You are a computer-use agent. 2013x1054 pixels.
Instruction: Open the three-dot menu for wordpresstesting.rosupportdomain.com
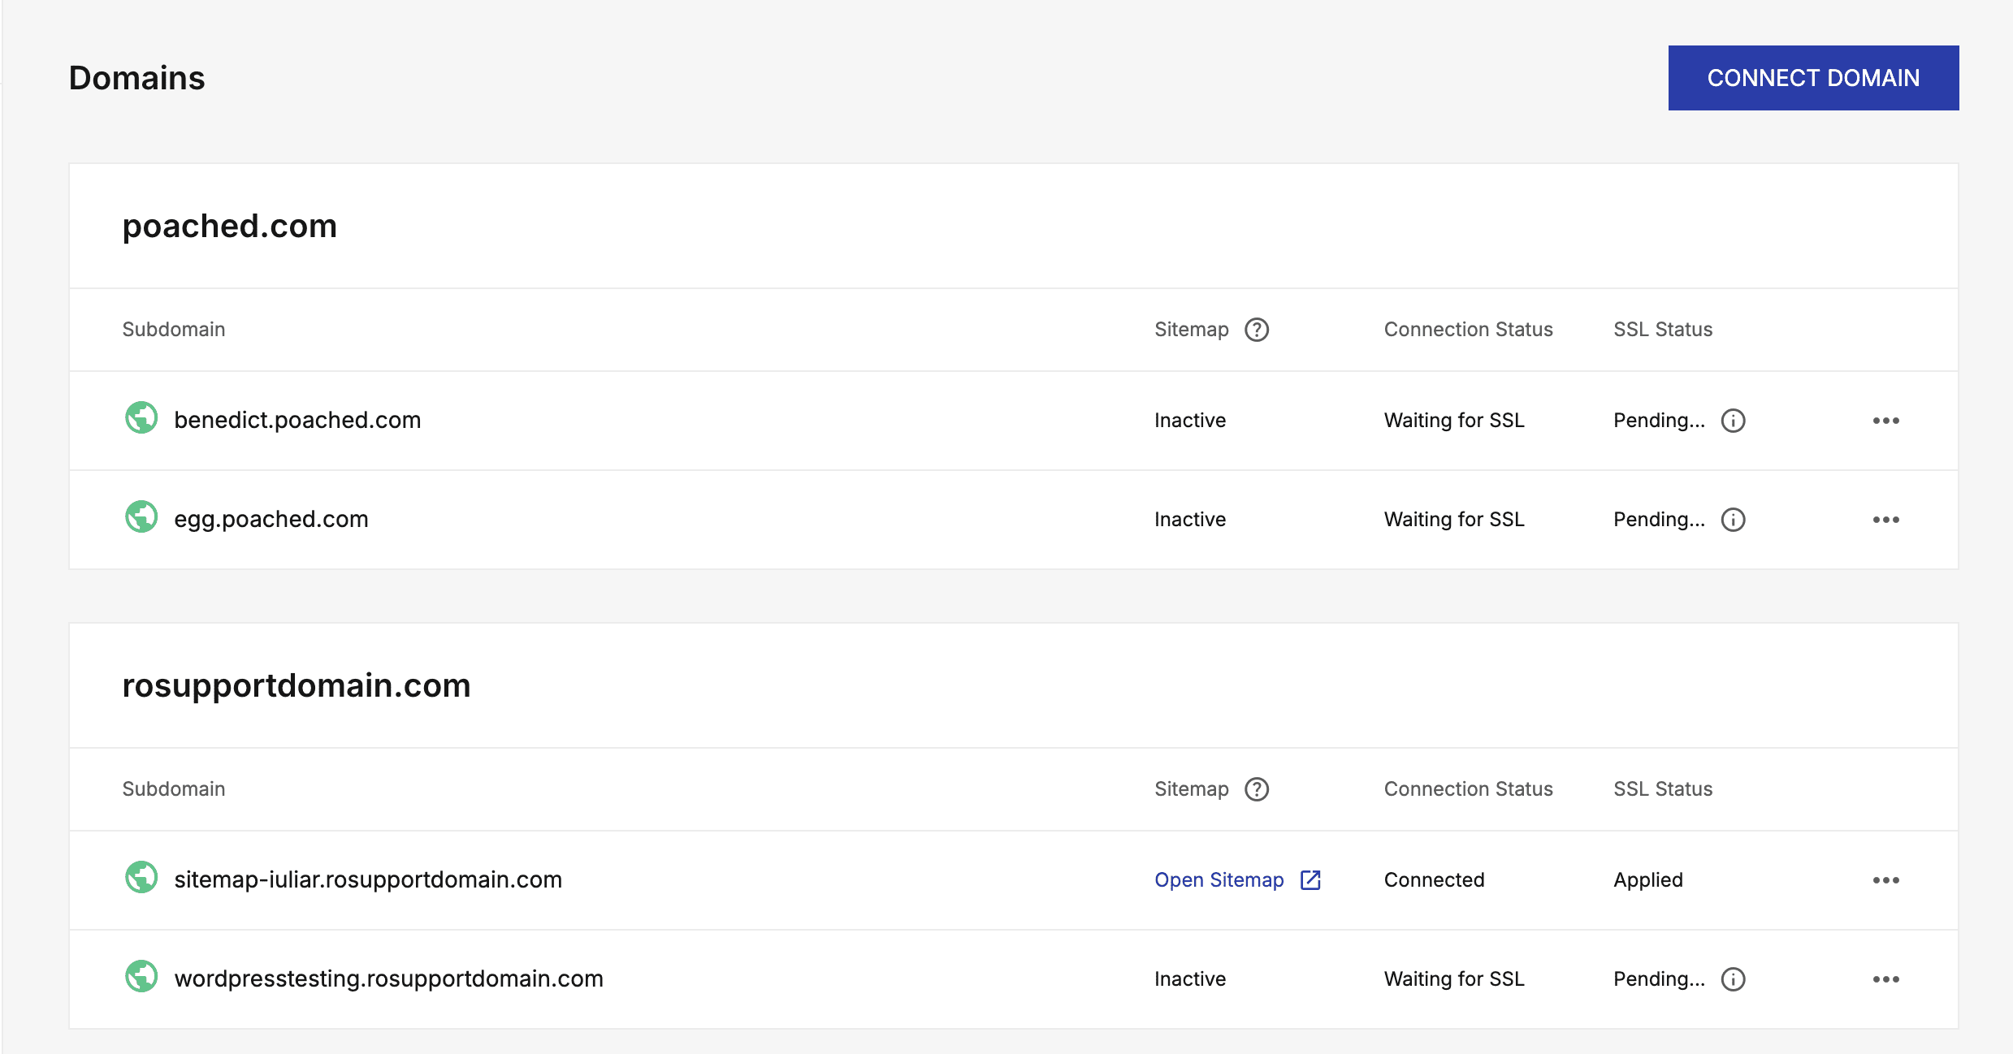click(x=1885, y=979)
